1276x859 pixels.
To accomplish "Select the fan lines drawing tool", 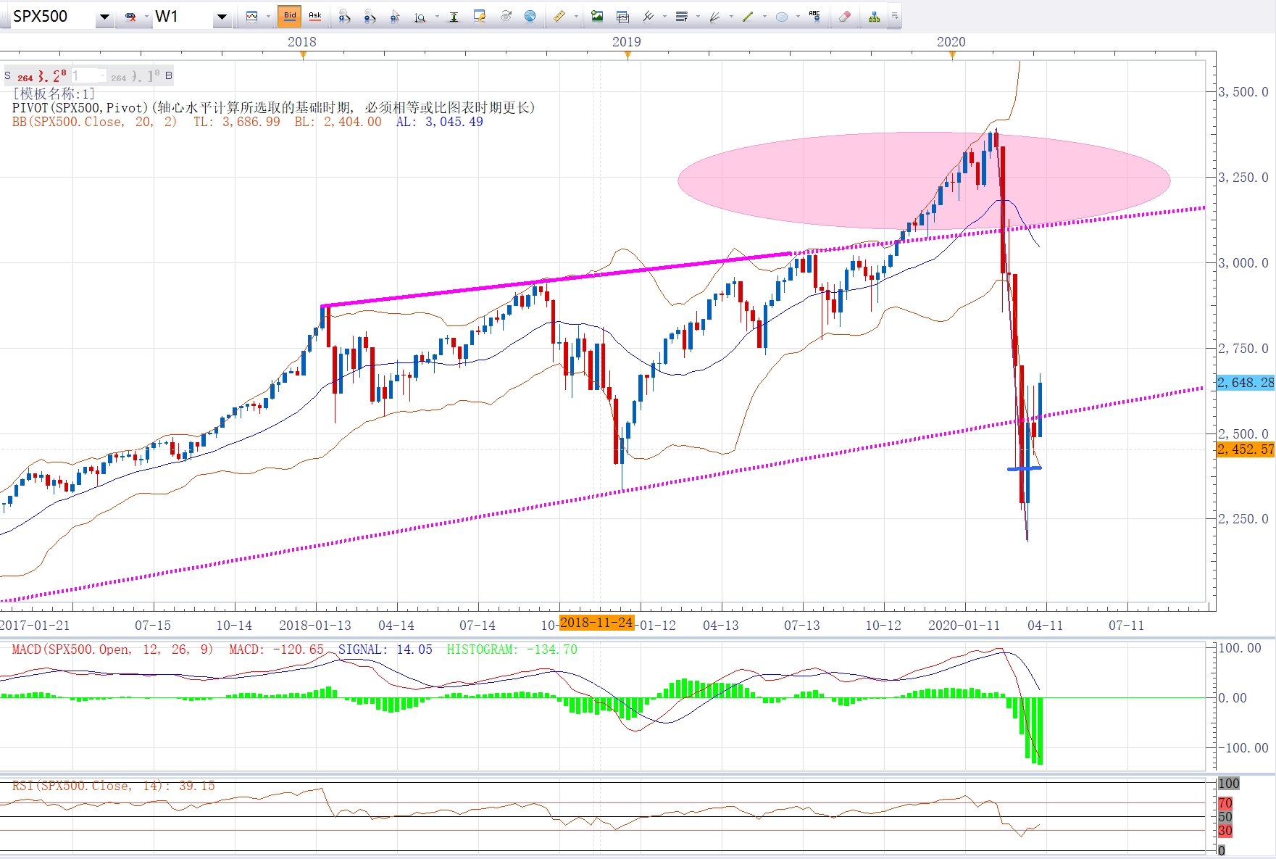I will (715, 16).
